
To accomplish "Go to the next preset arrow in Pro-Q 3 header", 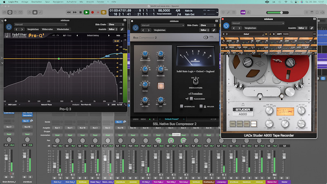I will point(109,36).
